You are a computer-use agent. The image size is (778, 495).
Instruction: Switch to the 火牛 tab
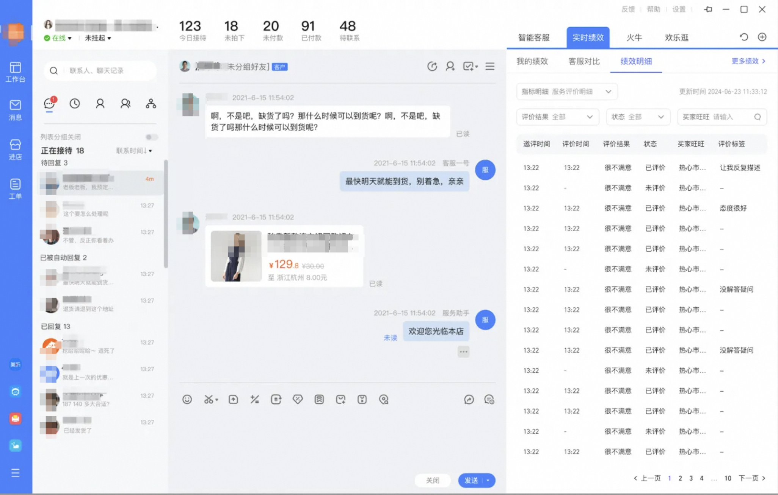[634, 37]
